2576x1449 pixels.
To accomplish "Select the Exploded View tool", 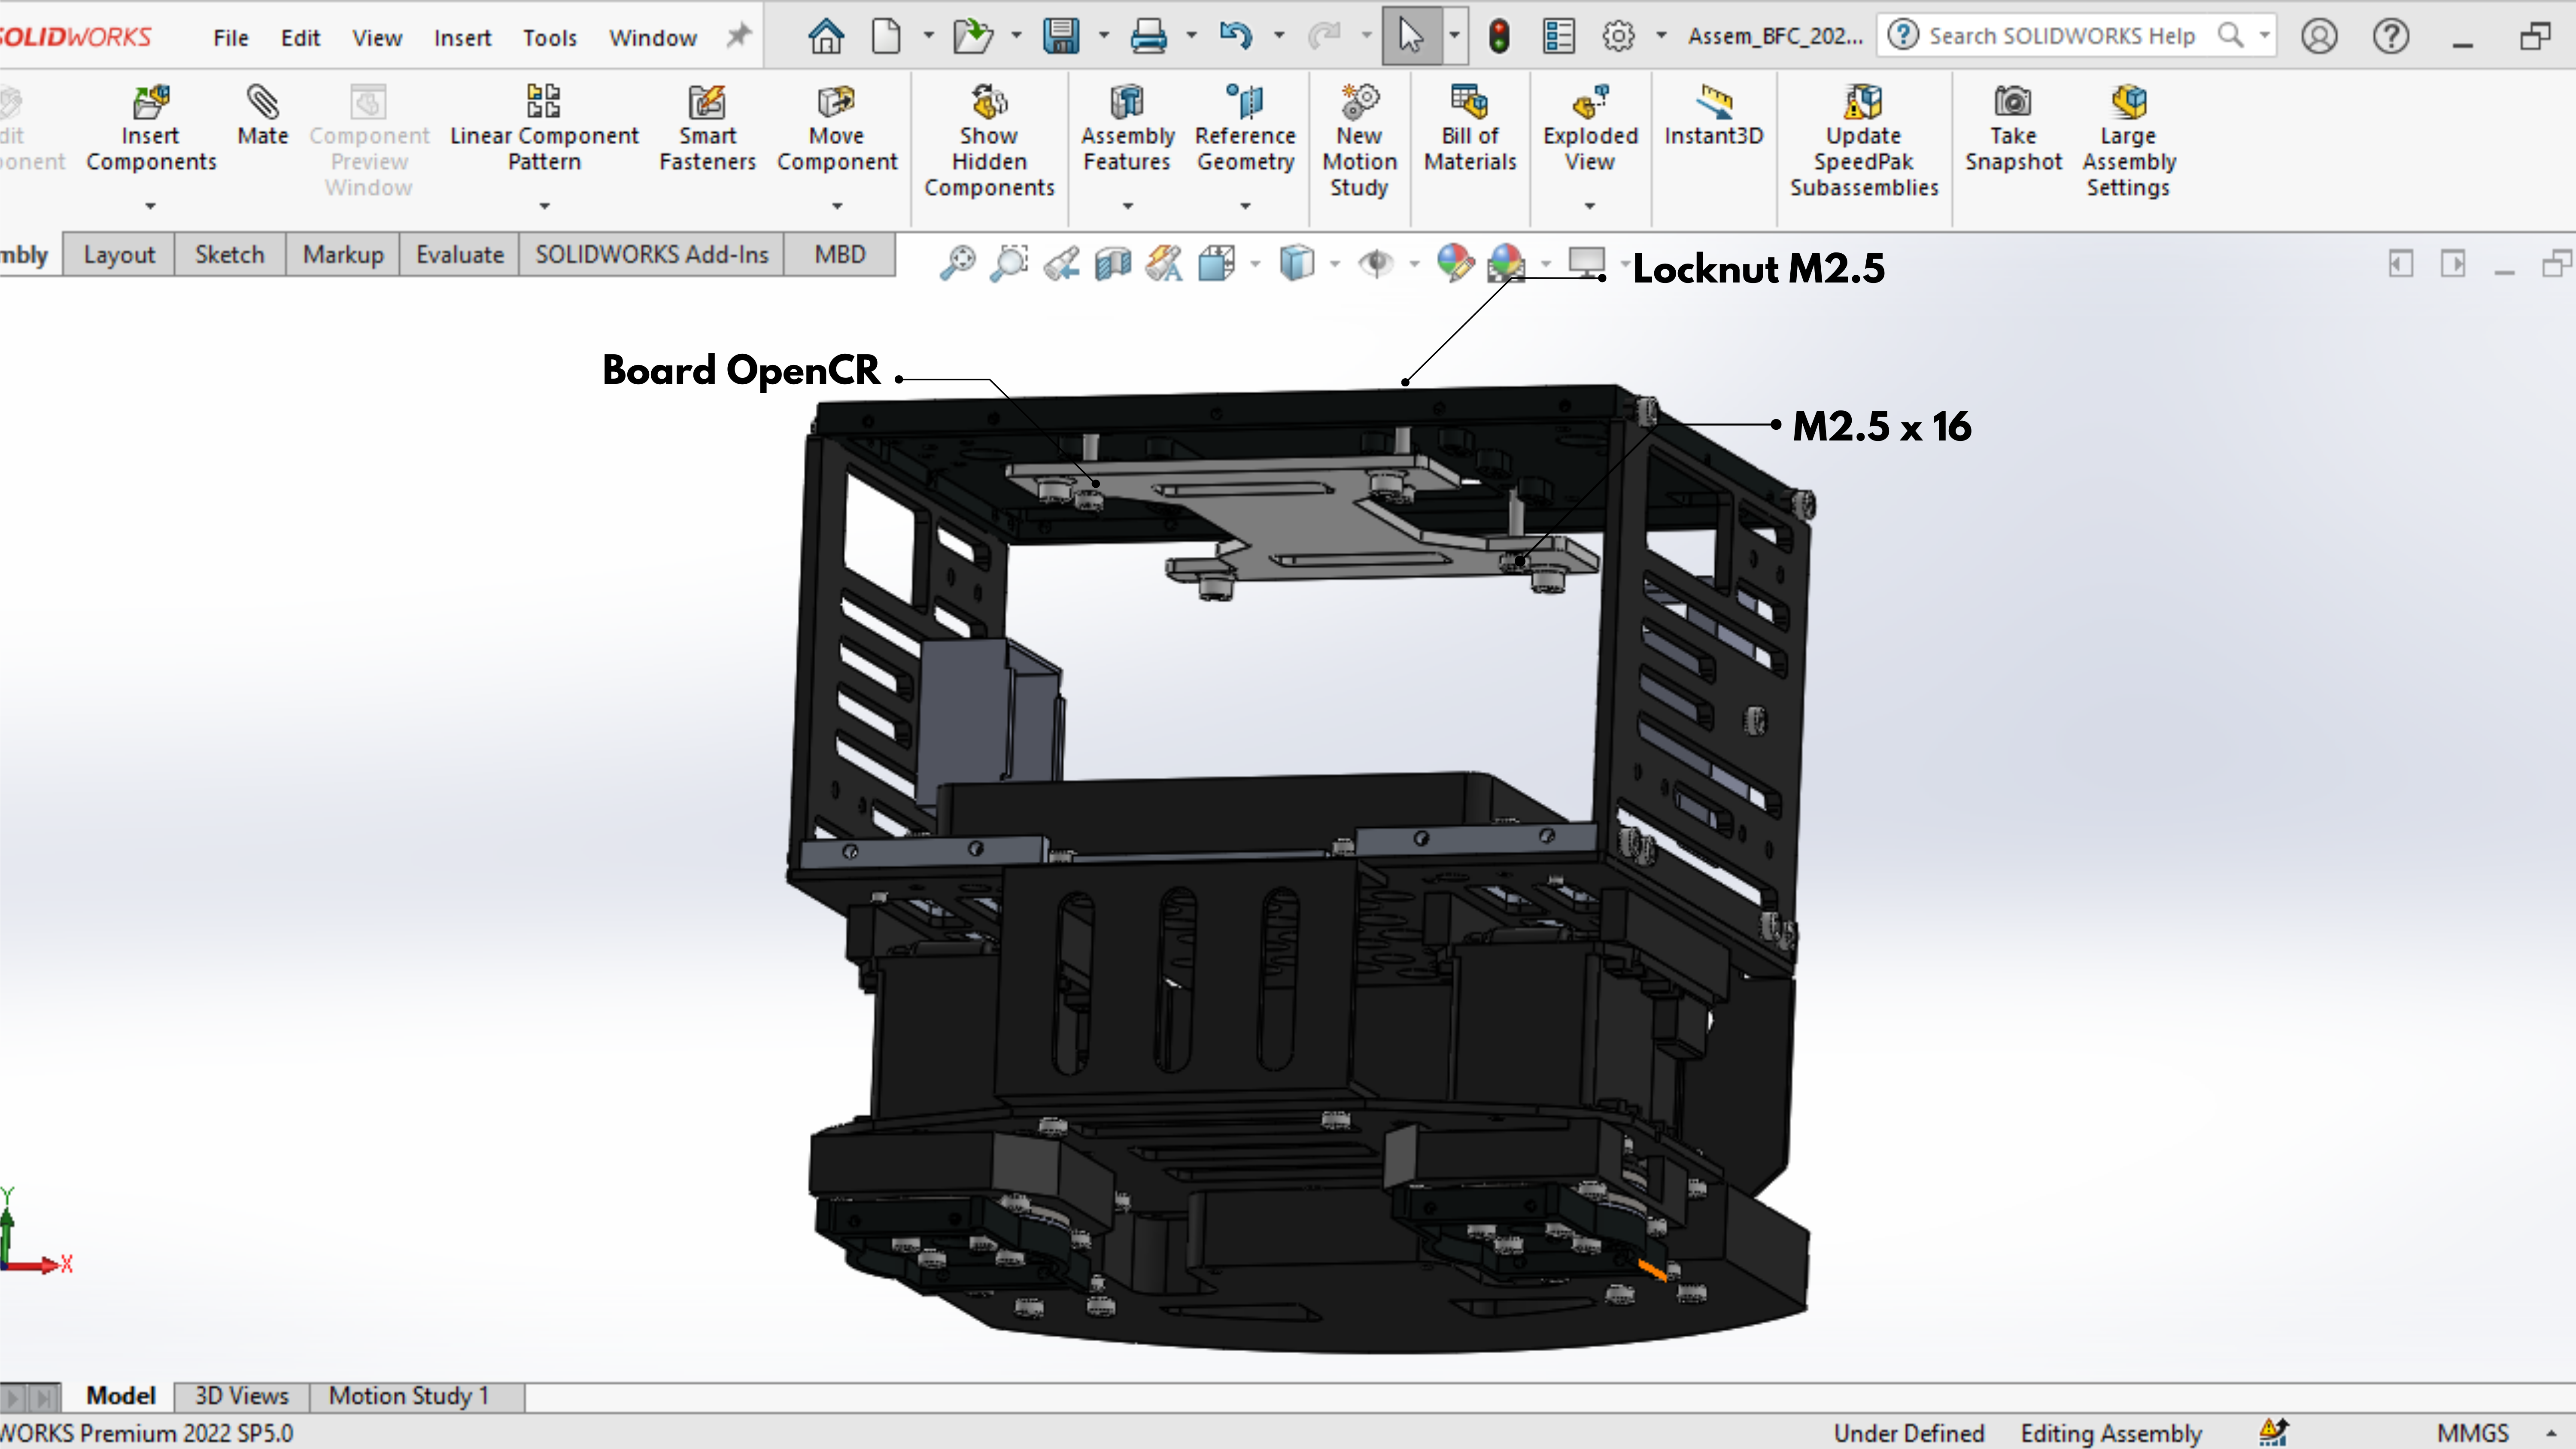I will click(x=1589, y=129).
